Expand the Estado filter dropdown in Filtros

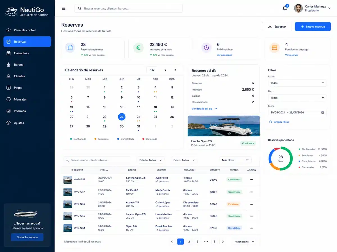tap(297, 83)
